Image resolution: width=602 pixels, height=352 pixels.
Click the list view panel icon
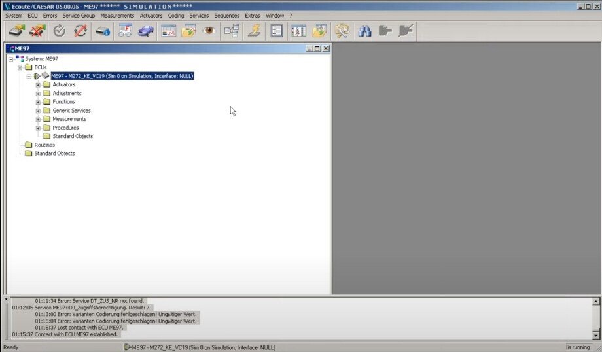[x=276, y=31]
